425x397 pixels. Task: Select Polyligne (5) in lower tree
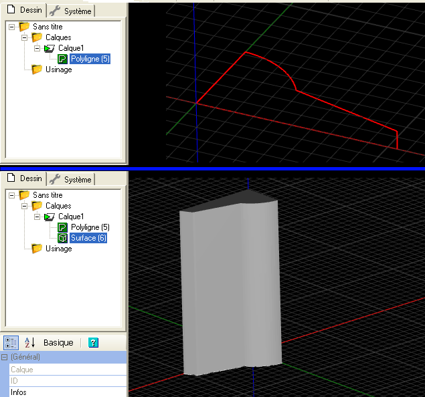(x=90, y=227)
